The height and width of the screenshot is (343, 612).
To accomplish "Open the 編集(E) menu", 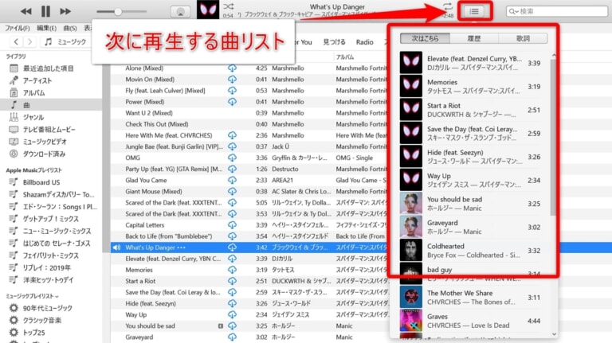I will [x=46, y=28].
